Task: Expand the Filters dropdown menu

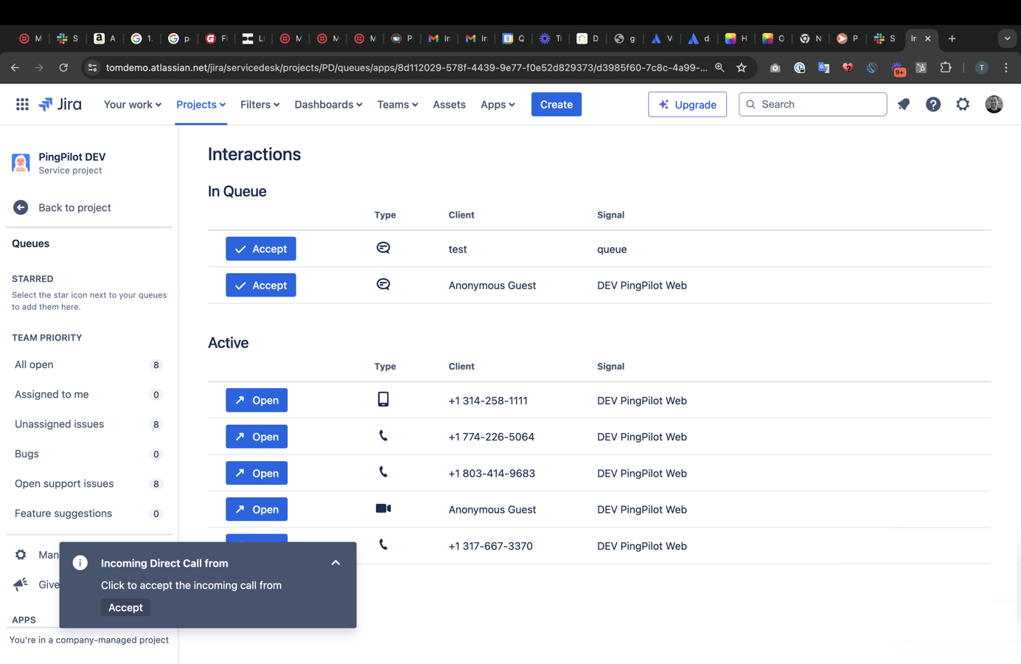Action: pyautogui.click(x=259, y=105)
